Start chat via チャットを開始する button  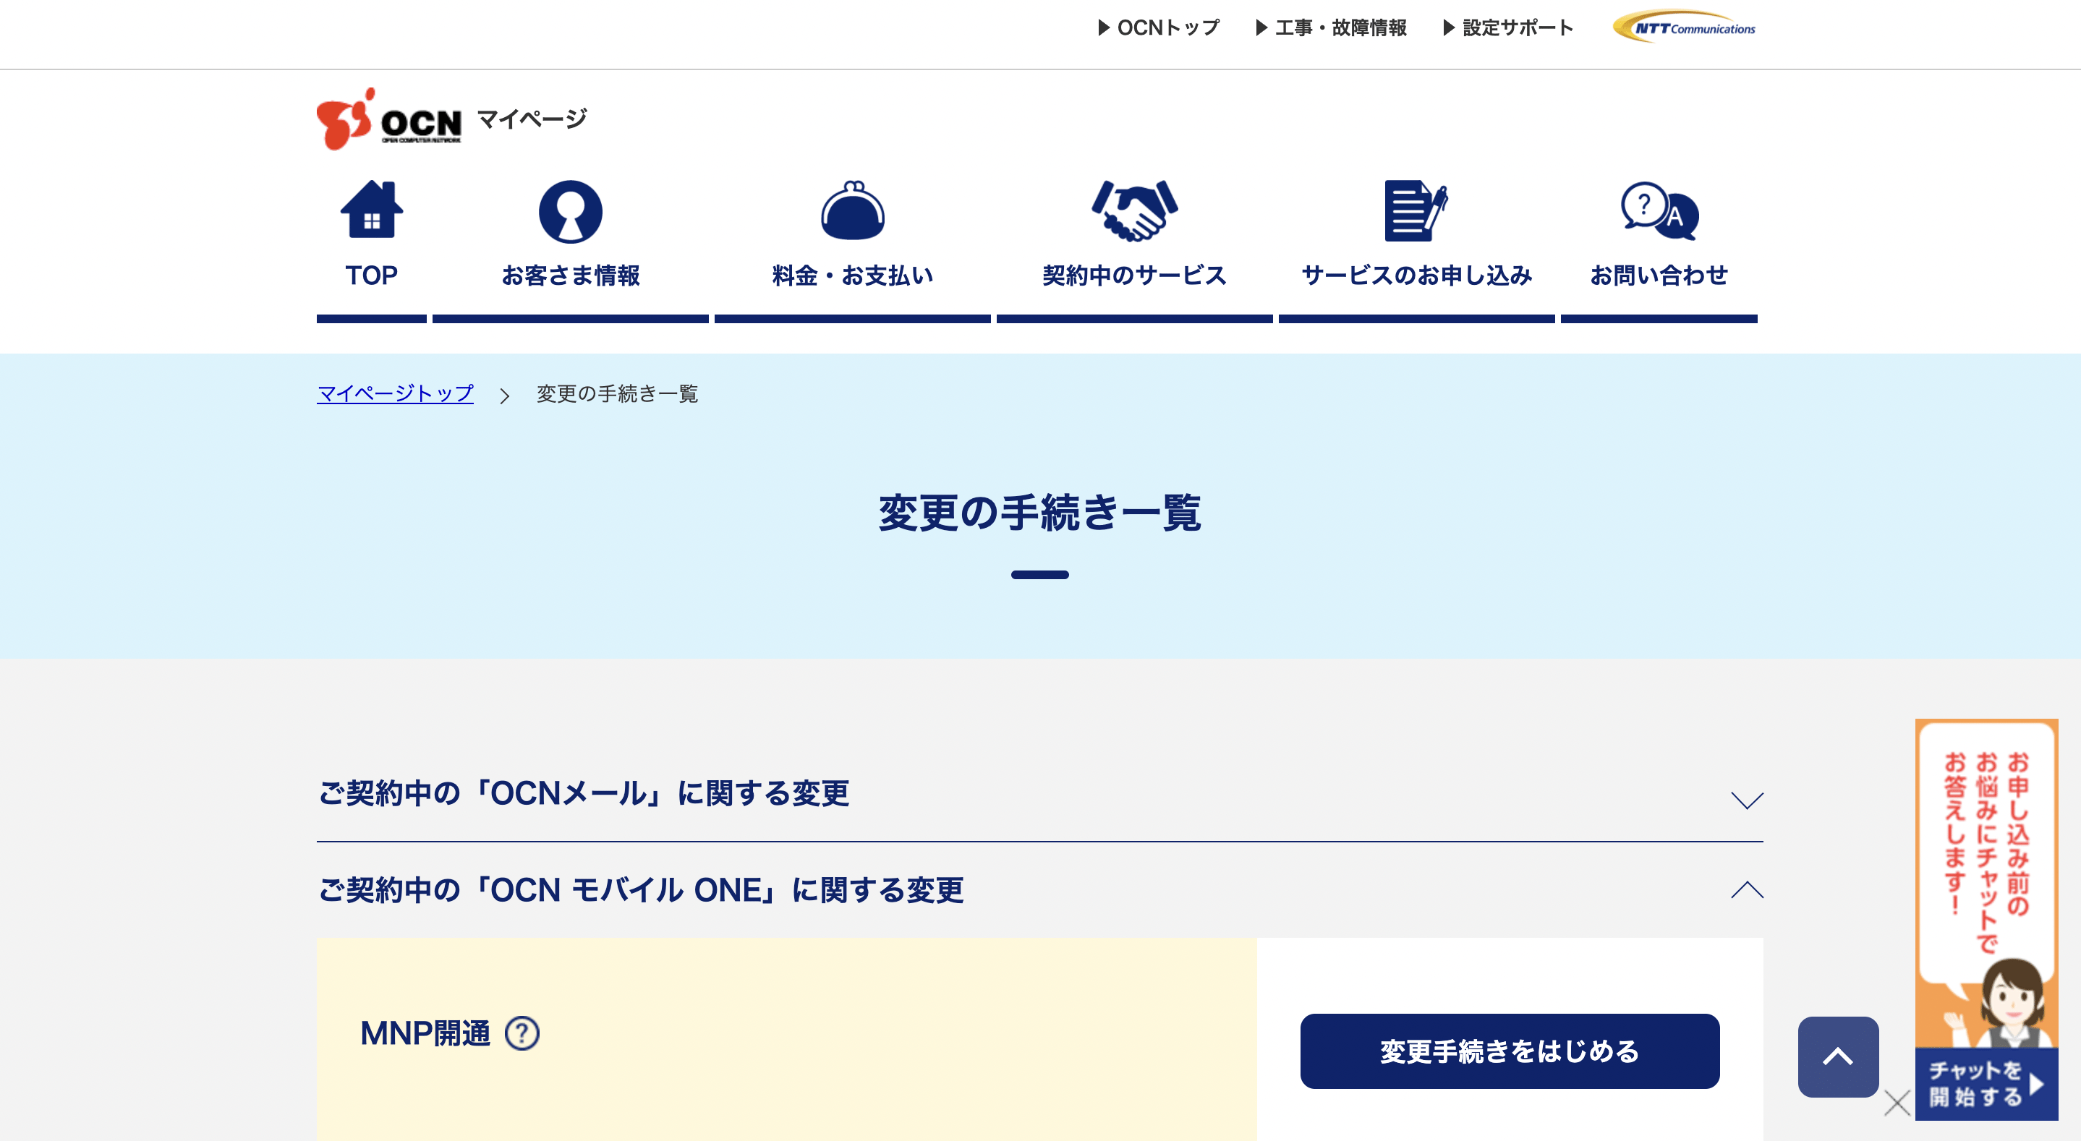[1986, 1084]
